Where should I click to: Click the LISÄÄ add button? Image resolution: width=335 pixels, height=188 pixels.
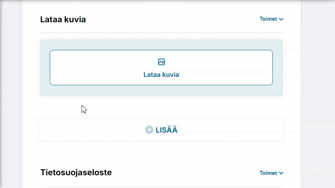pos(161,130)
